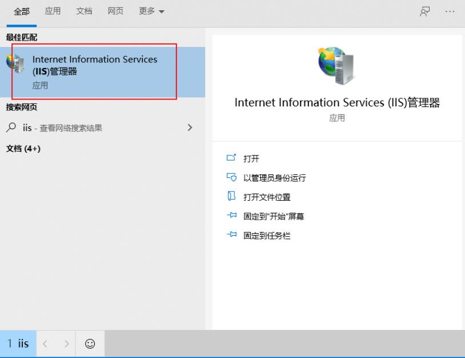Select IME candidate 1 iis
The width and height of the screenshot is (465, 358).
pos(18,344)
